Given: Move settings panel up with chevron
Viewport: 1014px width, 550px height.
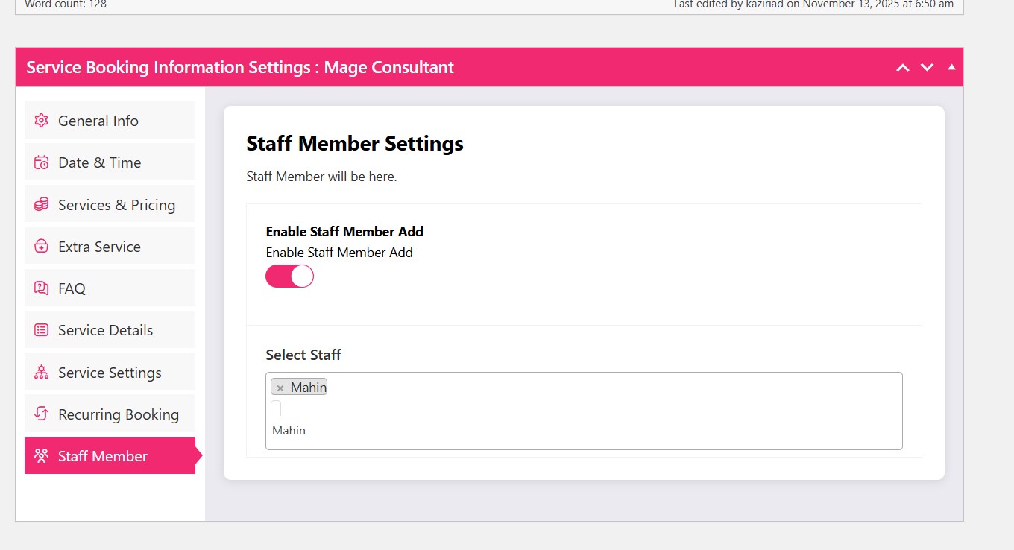Looking at the screenshot, I should pos(902,68).
